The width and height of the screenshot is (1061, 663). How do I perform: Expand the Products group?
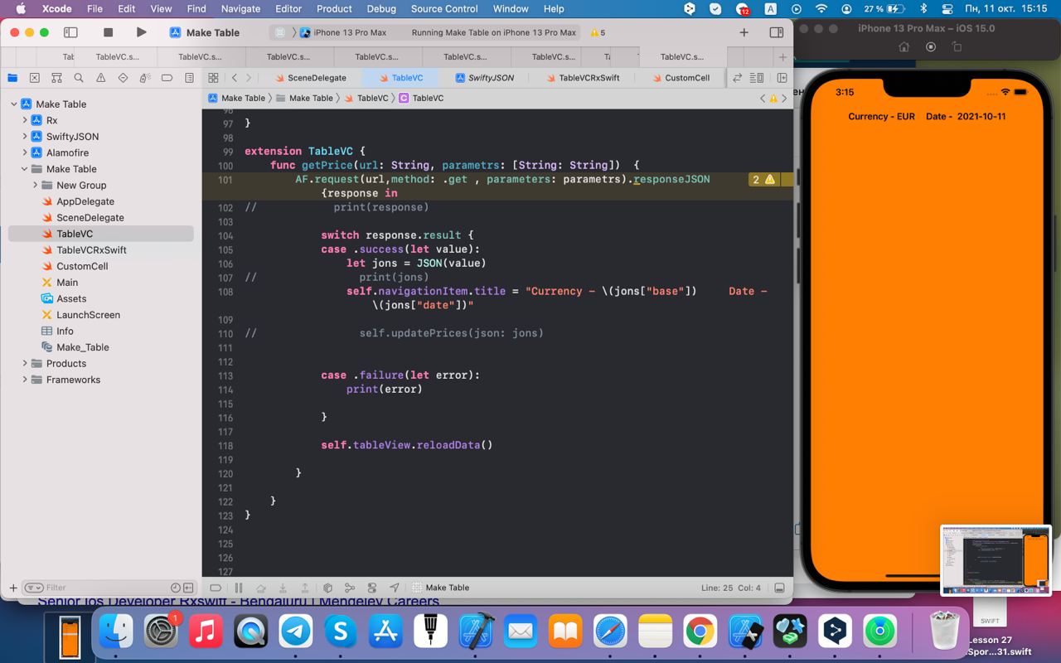point(25,363)
